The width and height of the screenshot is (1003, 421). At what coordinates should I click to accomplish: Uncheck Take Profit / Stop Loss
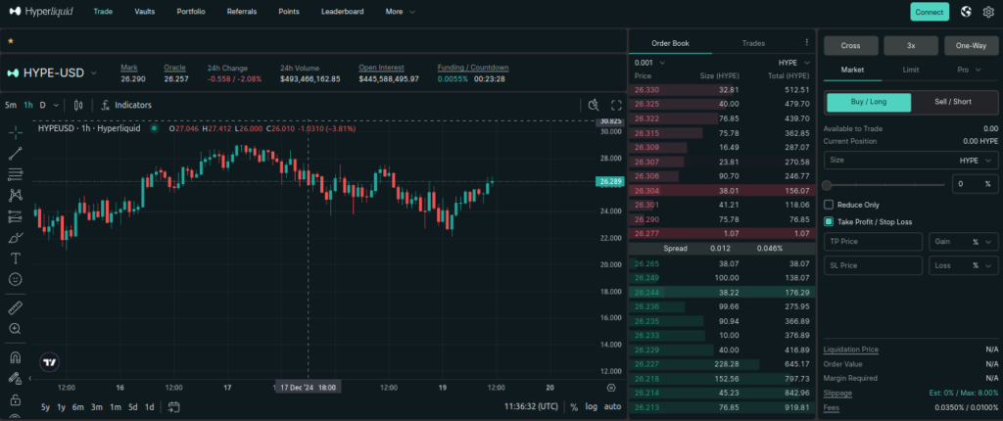pos(829,222)
